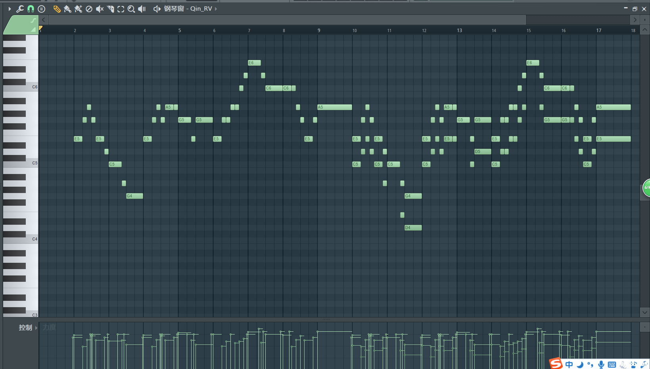Screen dimensions: 650x369
Task: Open the piano roll menu arrow
Action: (x=10, y=9)
